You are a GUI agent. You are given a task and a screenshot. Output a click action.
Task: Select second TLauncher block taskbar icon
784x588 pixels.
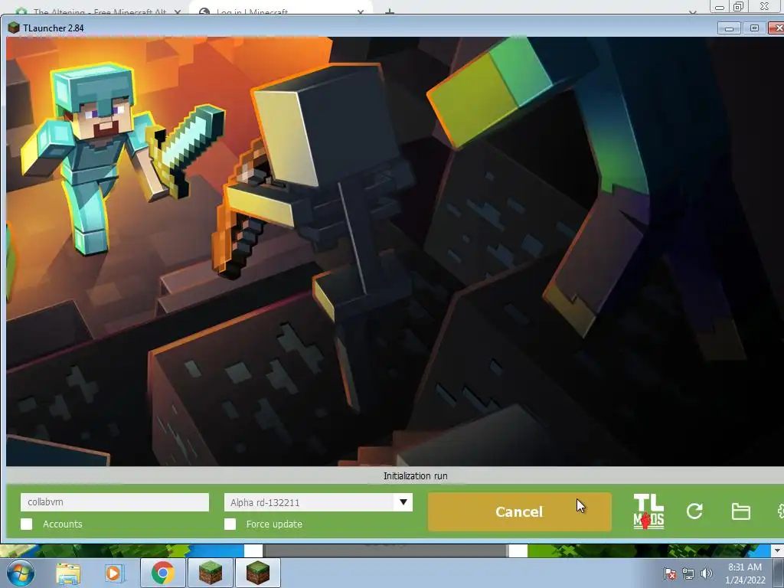257,573
